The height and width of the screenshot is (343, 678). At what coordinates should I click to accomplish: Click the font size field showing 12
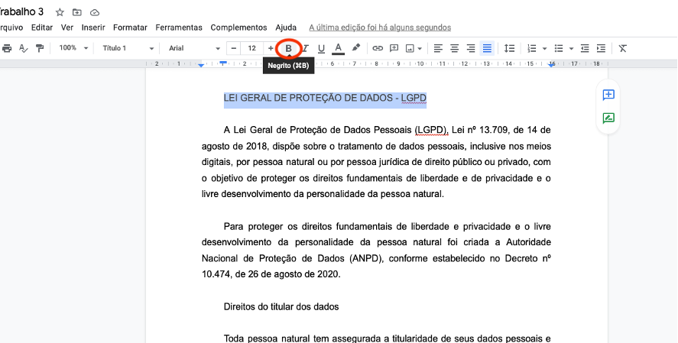pyautogui.click(x=252, y=48)
